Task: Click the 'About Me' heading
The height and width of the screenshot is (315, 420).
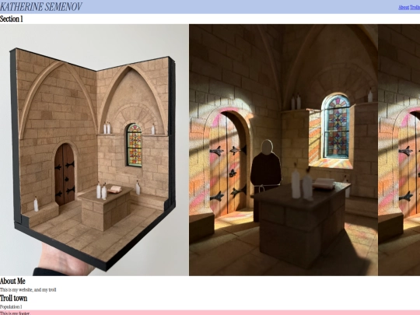Action: (x=12, y=281)
